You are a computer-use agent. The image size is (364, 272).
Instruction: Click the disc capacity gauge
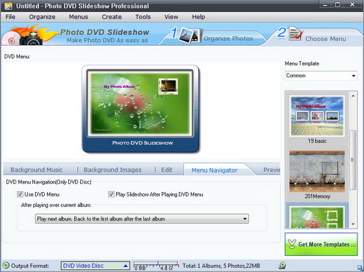(156, 265)
